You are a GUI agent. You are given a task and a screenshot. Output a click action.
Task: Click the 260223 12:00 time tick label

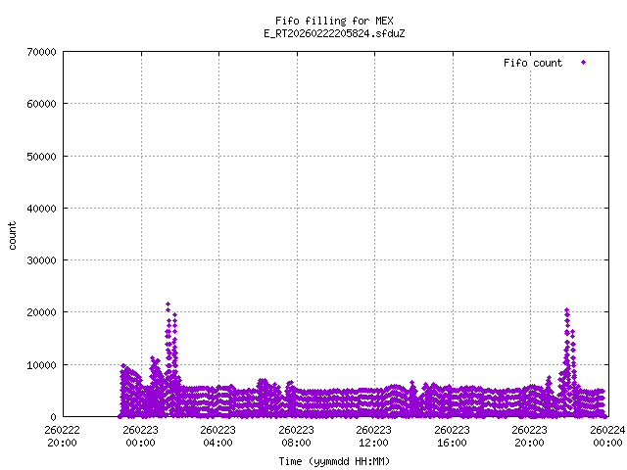coord(374,435)
